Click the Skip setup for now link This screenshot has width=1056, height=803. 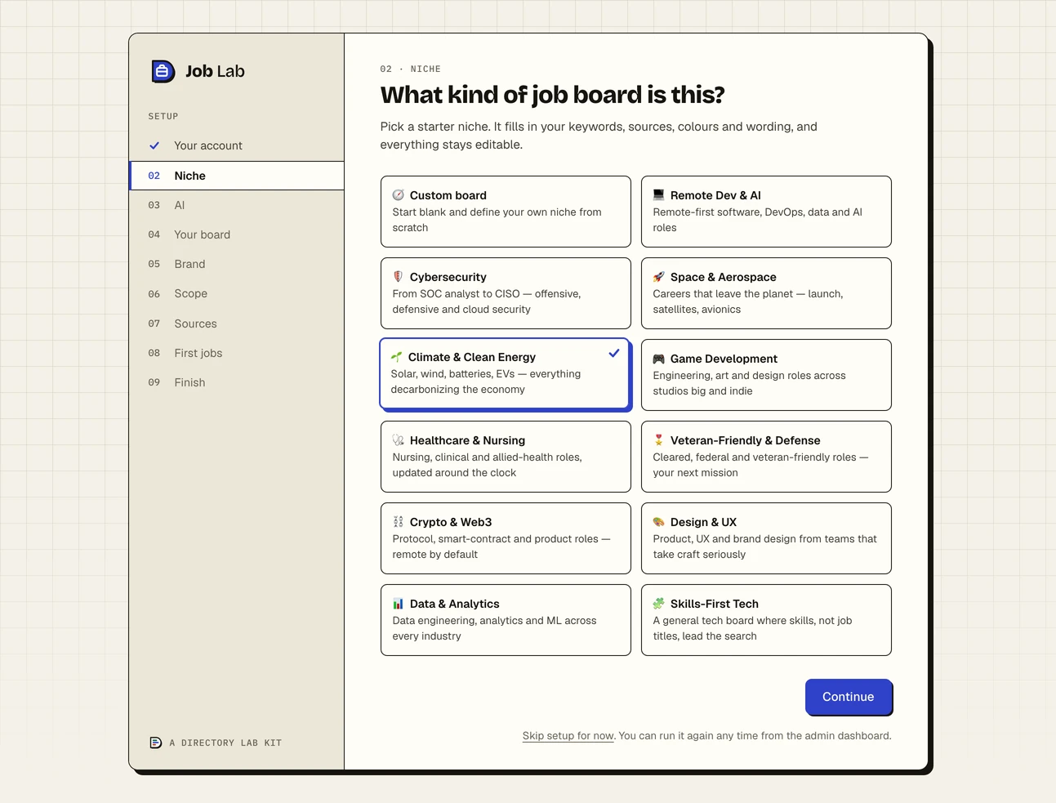(568, 736)
